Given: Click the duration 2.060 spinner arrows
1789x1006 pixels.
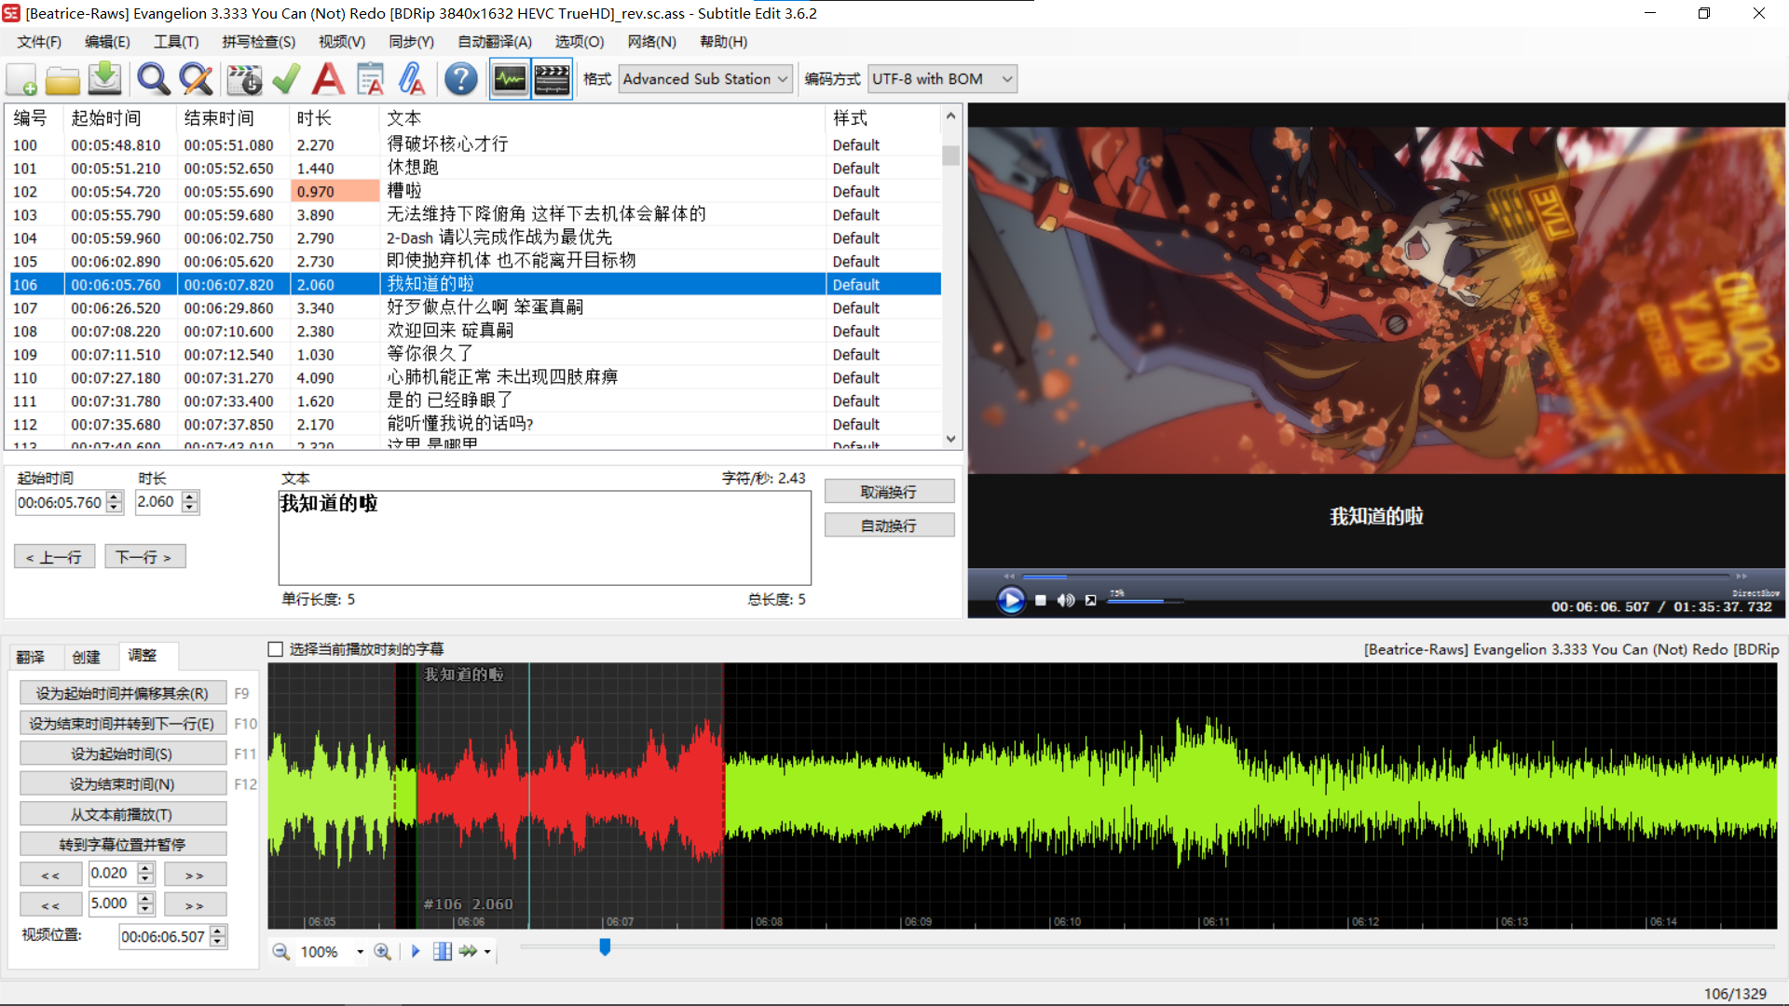Looking at the screenshot, I should (x=190, y=502).
